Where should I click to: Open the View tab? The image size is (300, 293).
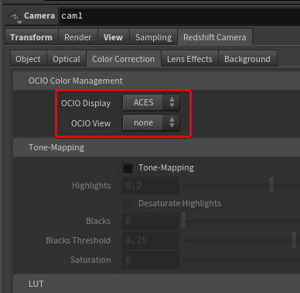click(113, 37)
